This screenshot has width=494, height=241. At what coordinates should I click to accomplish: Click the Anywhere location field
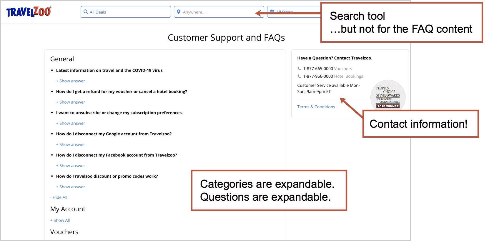point(219,12)
